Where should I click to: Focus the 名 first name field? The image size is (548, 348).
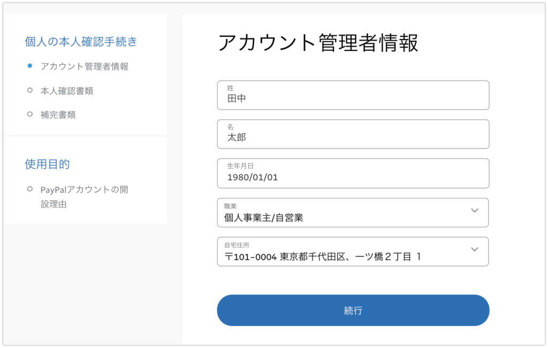point(353,134)
